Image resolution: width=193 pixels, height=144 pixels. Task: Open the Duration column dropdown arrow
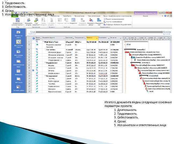(x=73, y=38)
